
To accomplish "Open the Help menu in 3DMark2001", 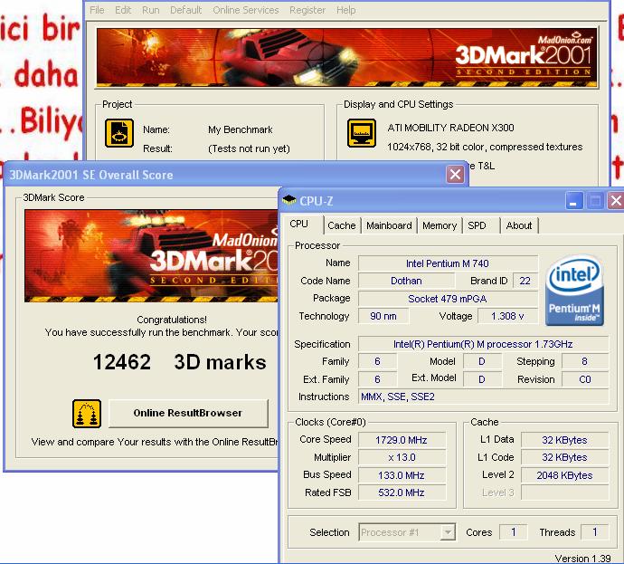I will (345, 10).
